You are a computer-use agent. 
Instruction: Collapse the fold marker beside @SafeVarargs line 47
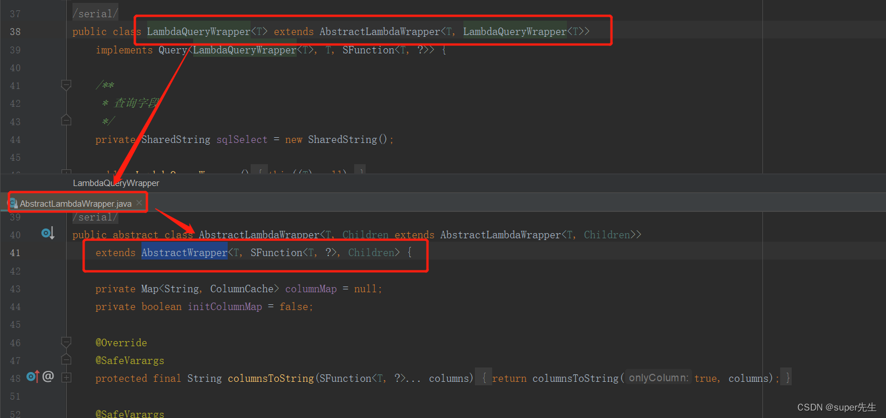coord(66,359)
